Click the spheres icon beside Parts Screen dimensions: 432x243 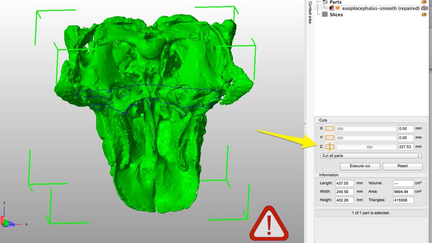pyautogui.click(x=325, y=2)
